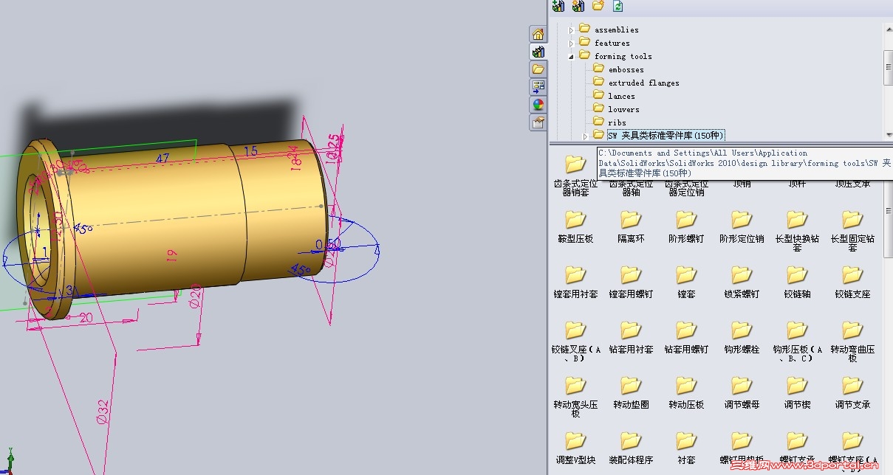
Task: Select the ribs folder
Action: click(x=609, y=122)
